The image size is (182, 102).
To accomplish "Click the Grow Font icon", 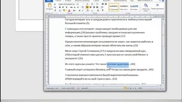I will 80,10.
